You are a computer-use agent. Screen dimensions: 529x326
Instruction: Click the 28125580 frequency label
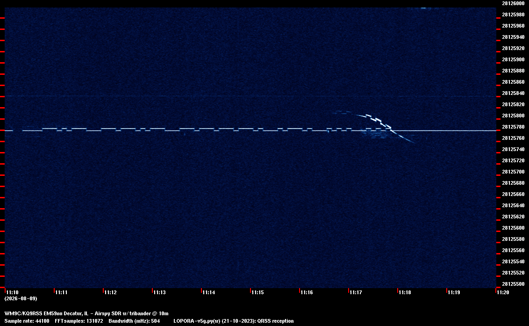pos(513,239)
